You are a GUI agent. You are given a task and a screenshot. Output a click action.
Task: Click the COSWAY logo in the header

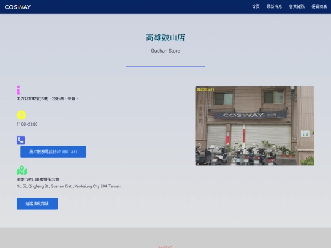pyautogui.click(x=18, y=7)
